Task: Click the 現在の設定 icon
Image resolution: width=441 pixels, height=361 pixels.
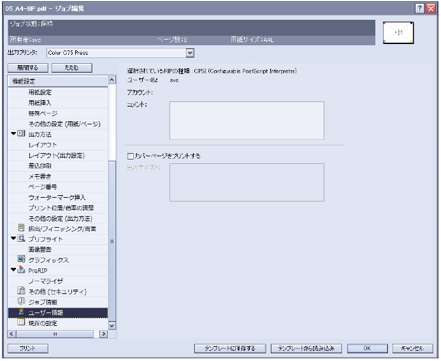Action: [x=22, y=323]
